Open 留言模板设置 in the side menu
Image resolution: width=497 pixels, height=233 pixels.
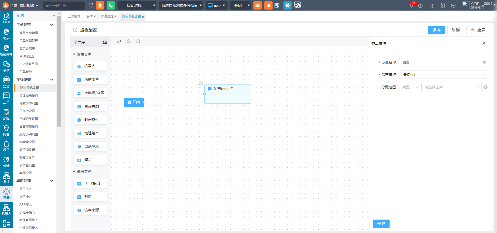[x=29, y=127]
